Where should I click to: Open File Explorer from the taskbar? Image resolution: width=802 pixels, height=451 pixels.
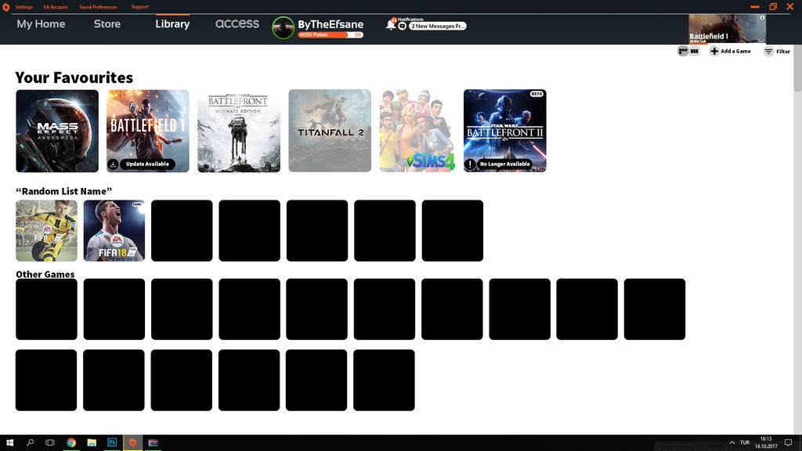(x=92, y=443)
